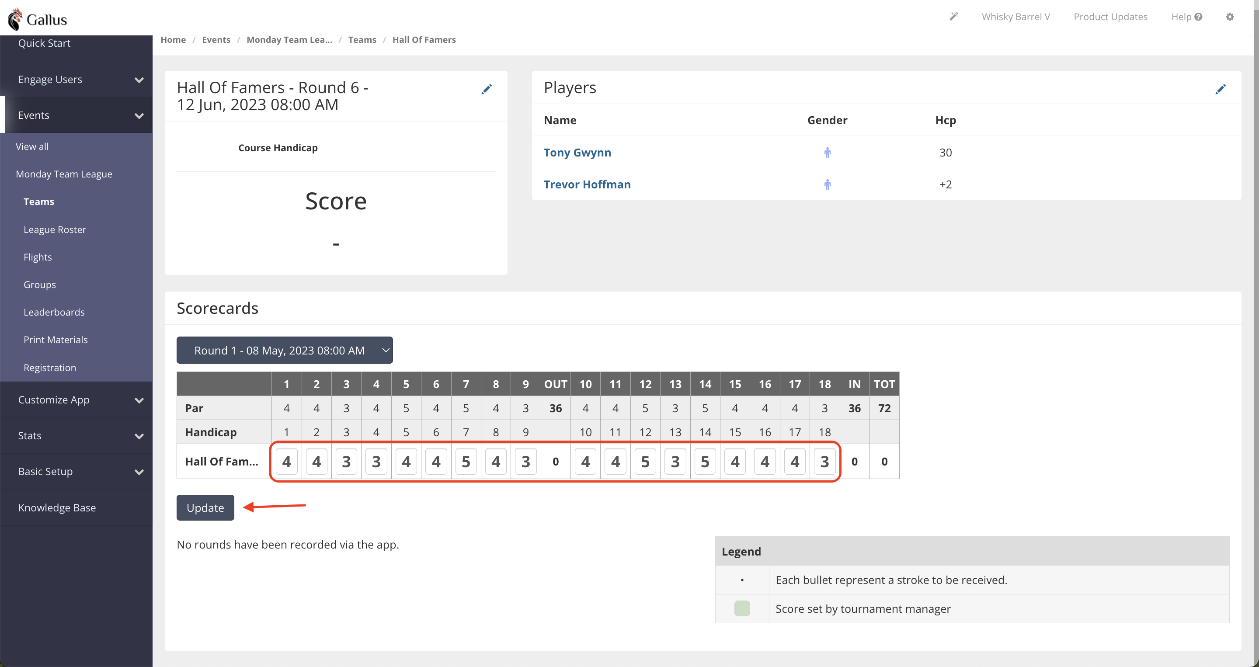Click hole 14 score input
Screen dimensions: 1259x667
[705, 461]
